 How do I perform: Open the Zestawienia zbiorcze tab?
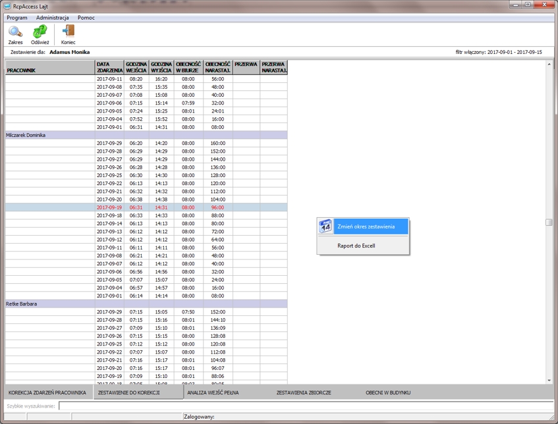304,392
